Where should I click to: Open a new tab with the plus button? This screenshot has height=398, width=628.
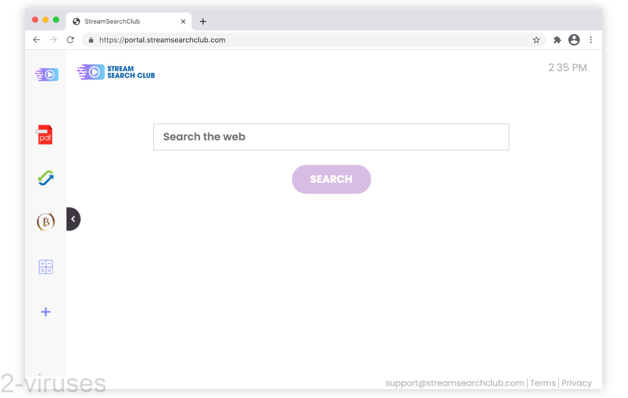tap(203, 21)
